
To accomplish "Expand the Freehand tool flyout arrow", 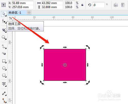I will point(6,48).
